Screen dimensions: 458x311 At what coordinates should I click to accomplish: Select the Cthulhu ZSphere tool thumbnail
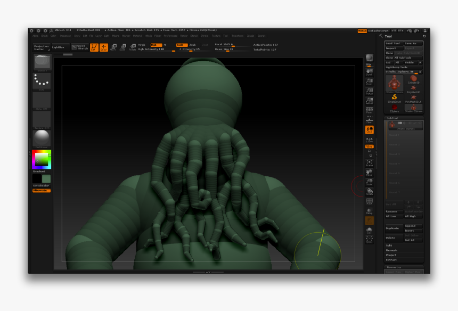[x=394, y=83]
